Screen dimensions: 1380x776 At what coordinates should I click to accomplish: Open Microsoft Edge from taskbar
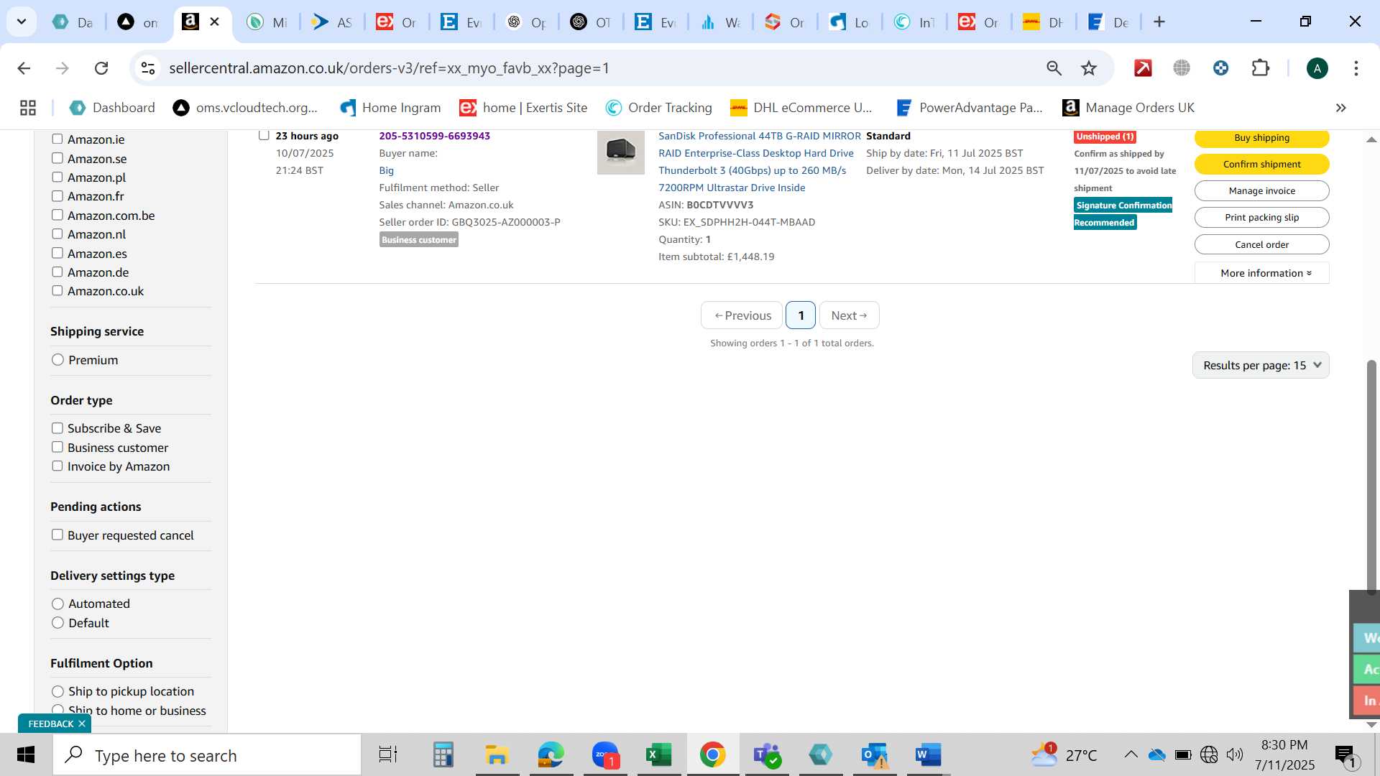coord(551,755)
